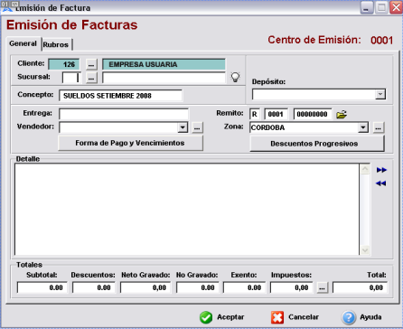Click the Sucursal name input field

pyautogui.click(x=164, y=78)
